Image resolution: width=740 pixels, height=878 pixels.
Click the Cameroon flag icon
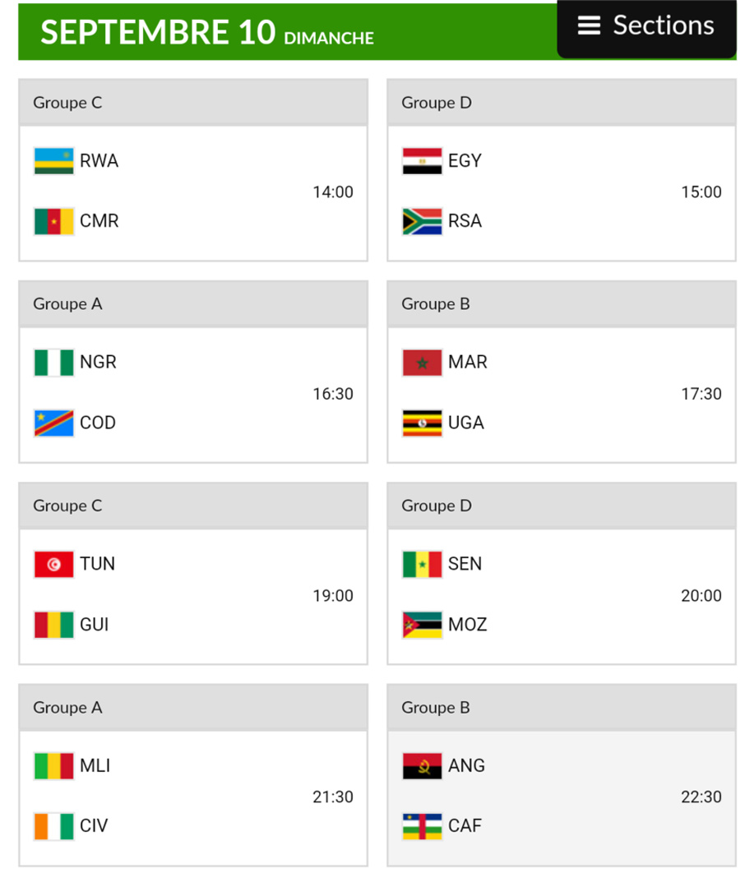coord(53,221)
